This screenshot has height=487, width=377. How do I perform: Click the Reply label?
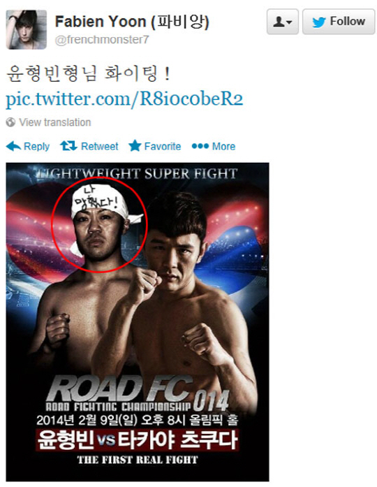coord(36,146)
